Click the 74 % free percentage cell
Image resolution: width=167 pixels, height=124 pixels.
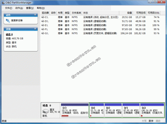156,17
